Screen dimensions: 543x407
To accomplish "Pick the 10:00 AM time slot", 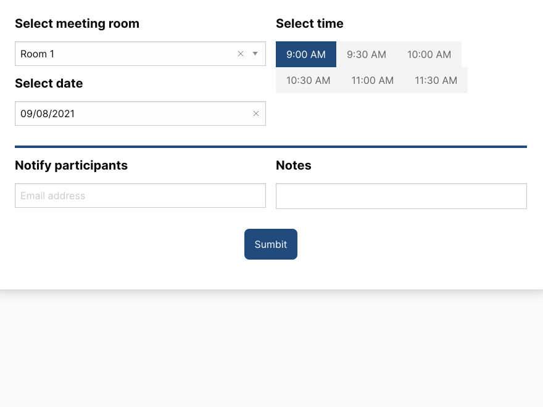I will tap(429, 54).
